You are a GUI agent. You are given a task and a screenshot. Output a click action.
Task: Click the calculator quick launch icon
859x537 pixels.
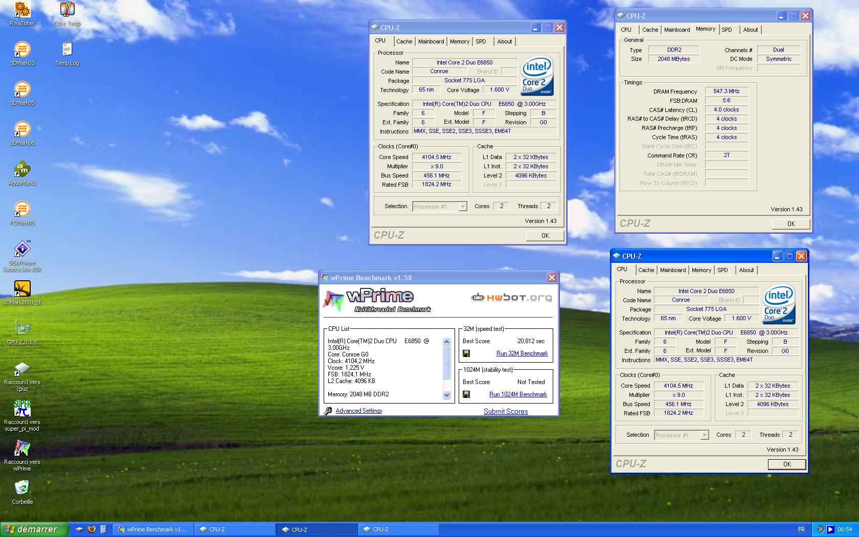click(103, 529)
